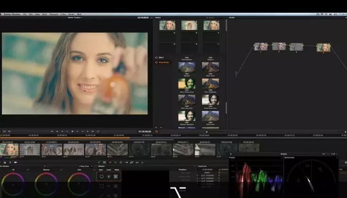Open the Help menu

(79, 14)
